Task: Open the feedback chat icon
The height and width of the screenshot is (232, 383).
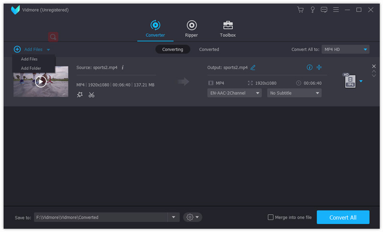Action: point(324,10)
